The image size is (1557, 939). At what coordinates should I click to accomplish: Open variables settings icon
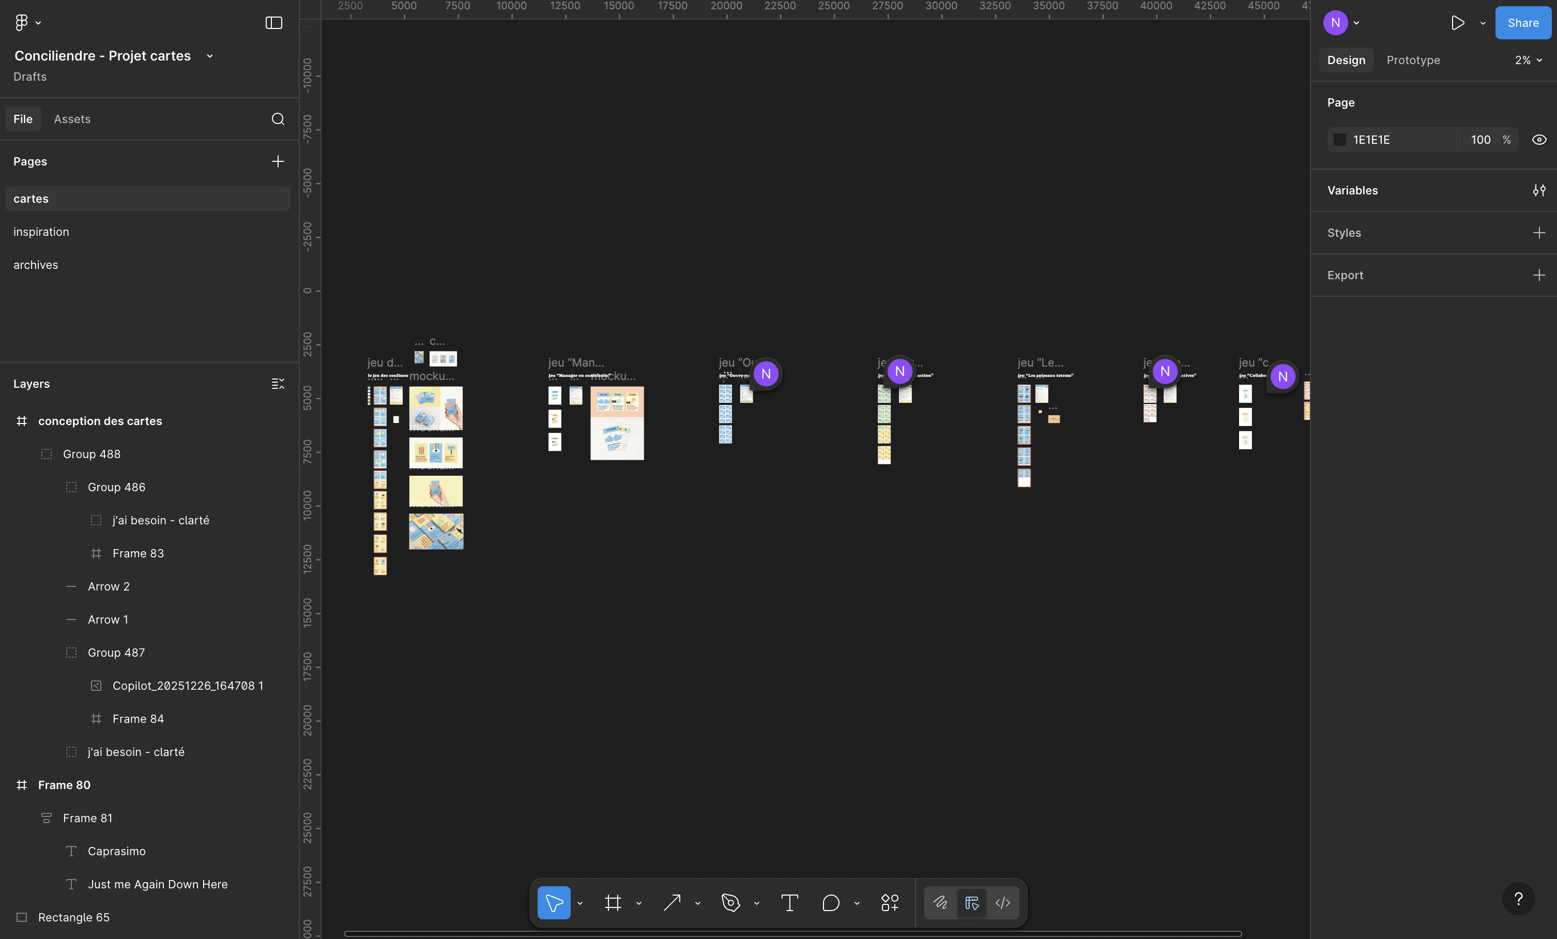point(1539,190)
